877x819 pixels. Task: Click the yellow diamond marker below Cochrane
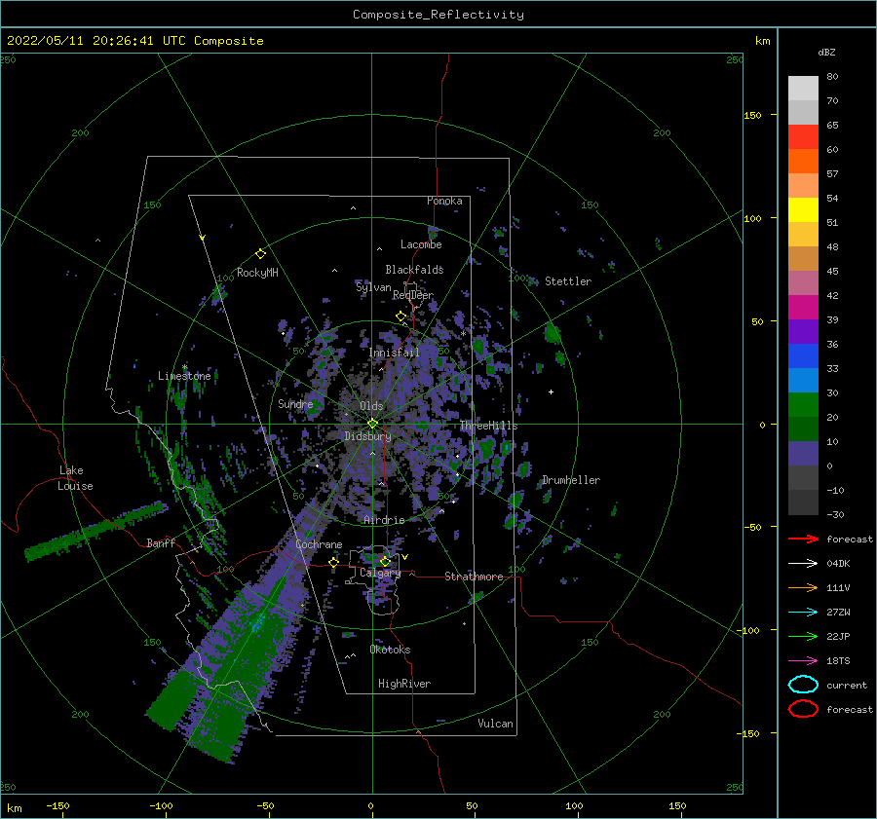(334, 562)
